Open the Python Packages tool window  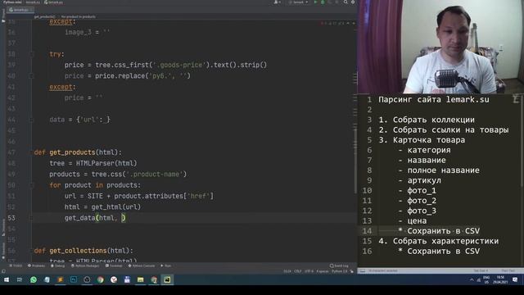click(x=85, y=265)
